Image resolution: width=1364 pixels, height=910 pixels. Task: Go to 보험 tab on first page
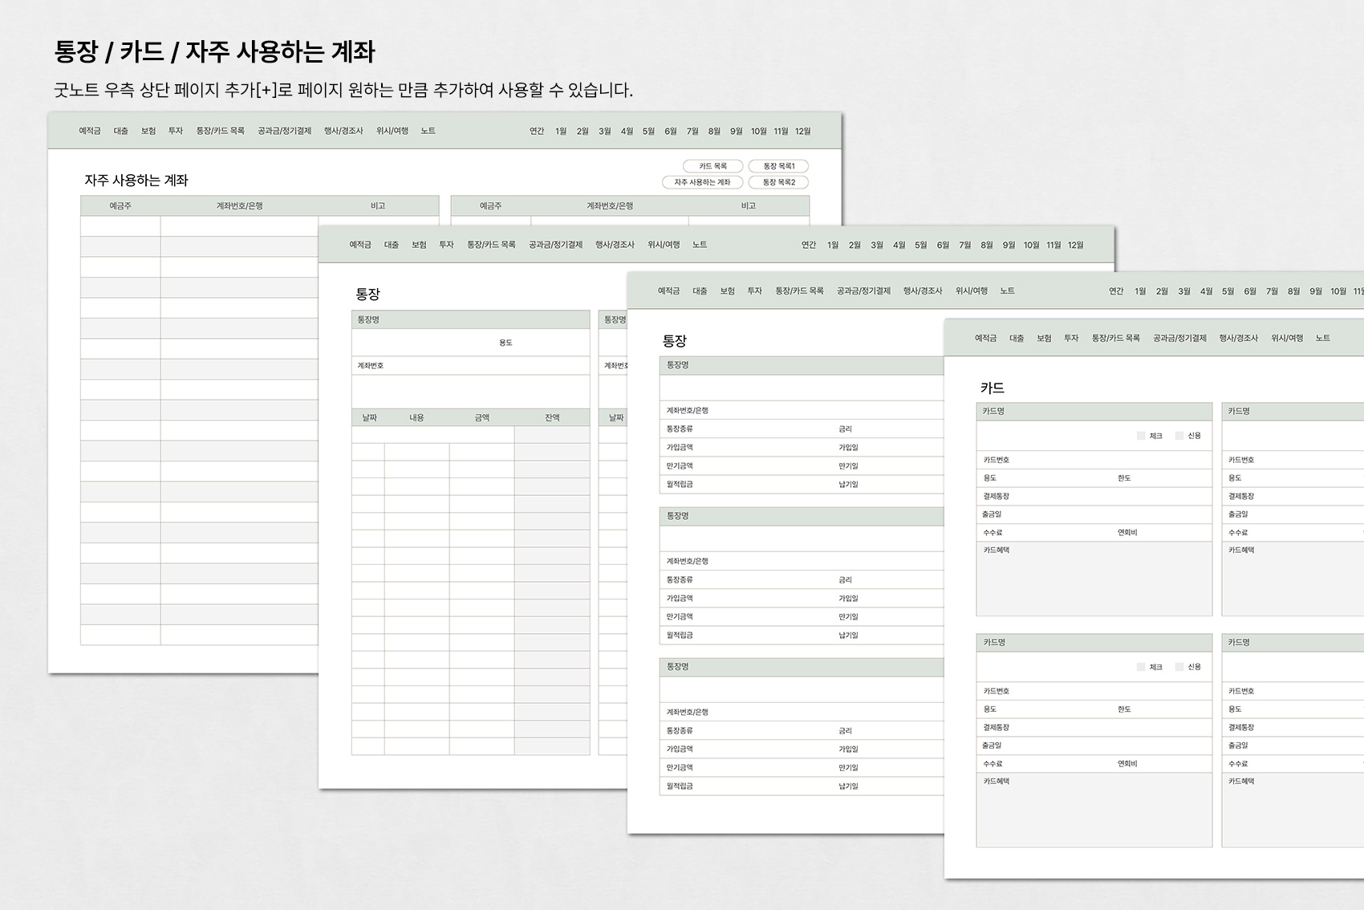tap(148, 131)
